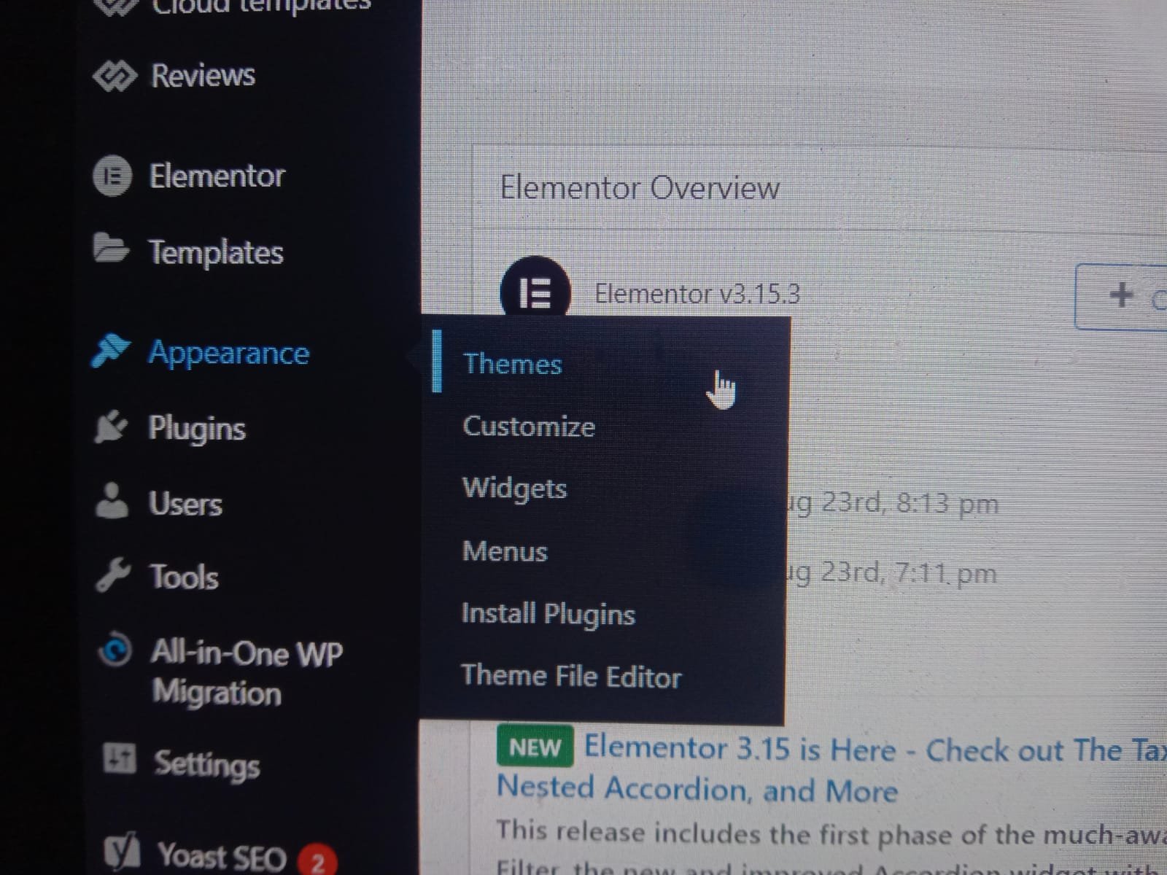Open the Widgets submenu entry
The width and height of the screenshot is (1167, 875).
[x=514, y=488]
